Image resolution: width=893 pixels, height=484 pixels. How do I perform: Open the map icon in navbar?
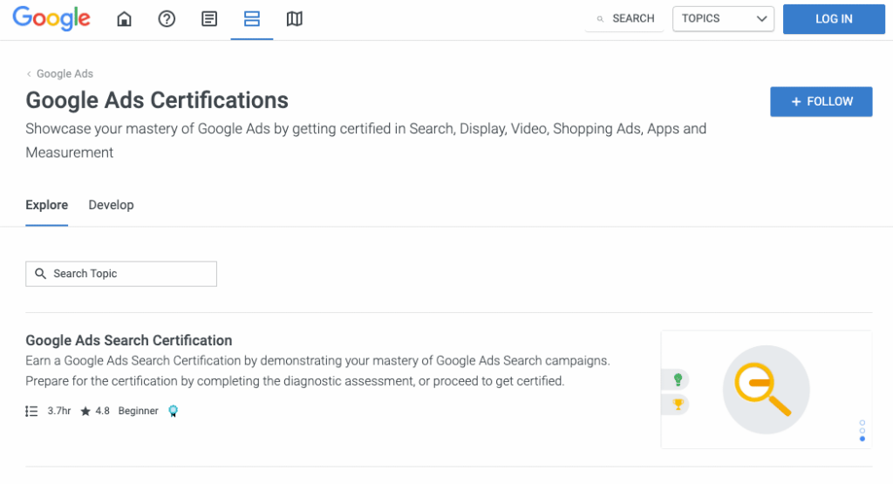295,19
